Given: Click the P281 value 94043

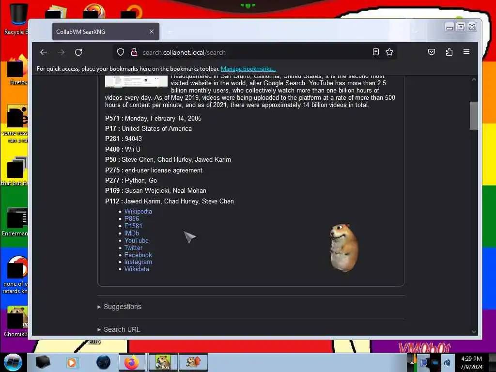Looking at the screenshot, I should click(133, 139).
